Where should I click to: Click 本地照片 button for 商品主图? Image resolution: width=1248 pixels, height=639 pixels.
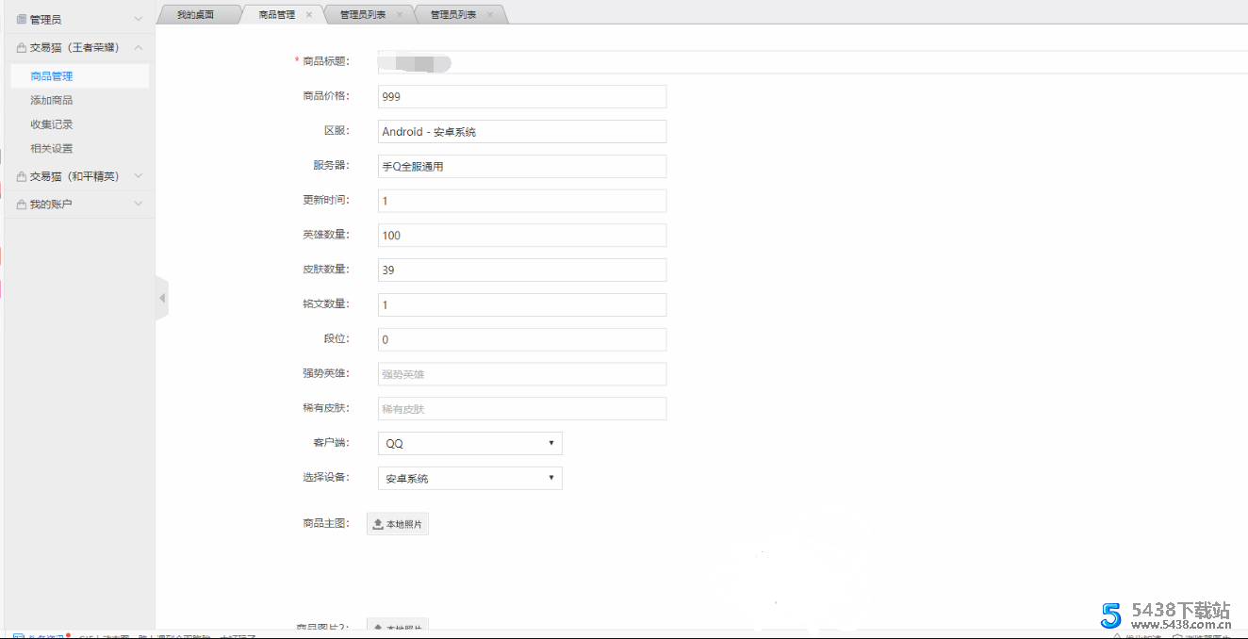(x=398, y=524)
